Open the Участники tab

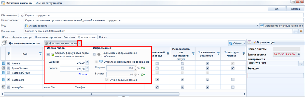(69, 37)
